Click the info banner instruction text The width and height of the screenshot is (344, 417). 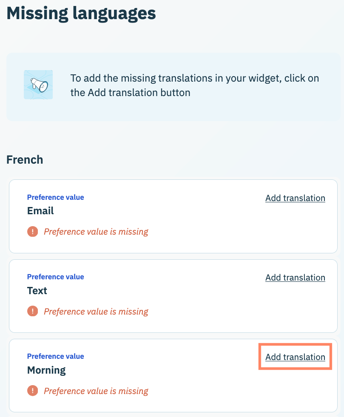pyautogui.click(x=194, y=85)
